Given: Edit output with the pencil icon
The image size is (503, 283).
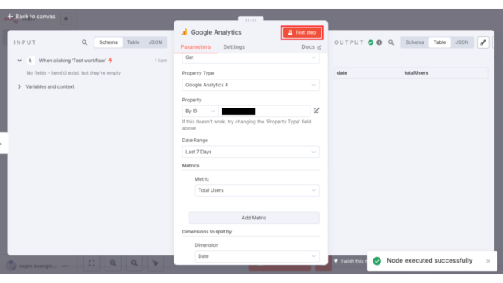Looking at the screenshot, I should pos(483,42).
